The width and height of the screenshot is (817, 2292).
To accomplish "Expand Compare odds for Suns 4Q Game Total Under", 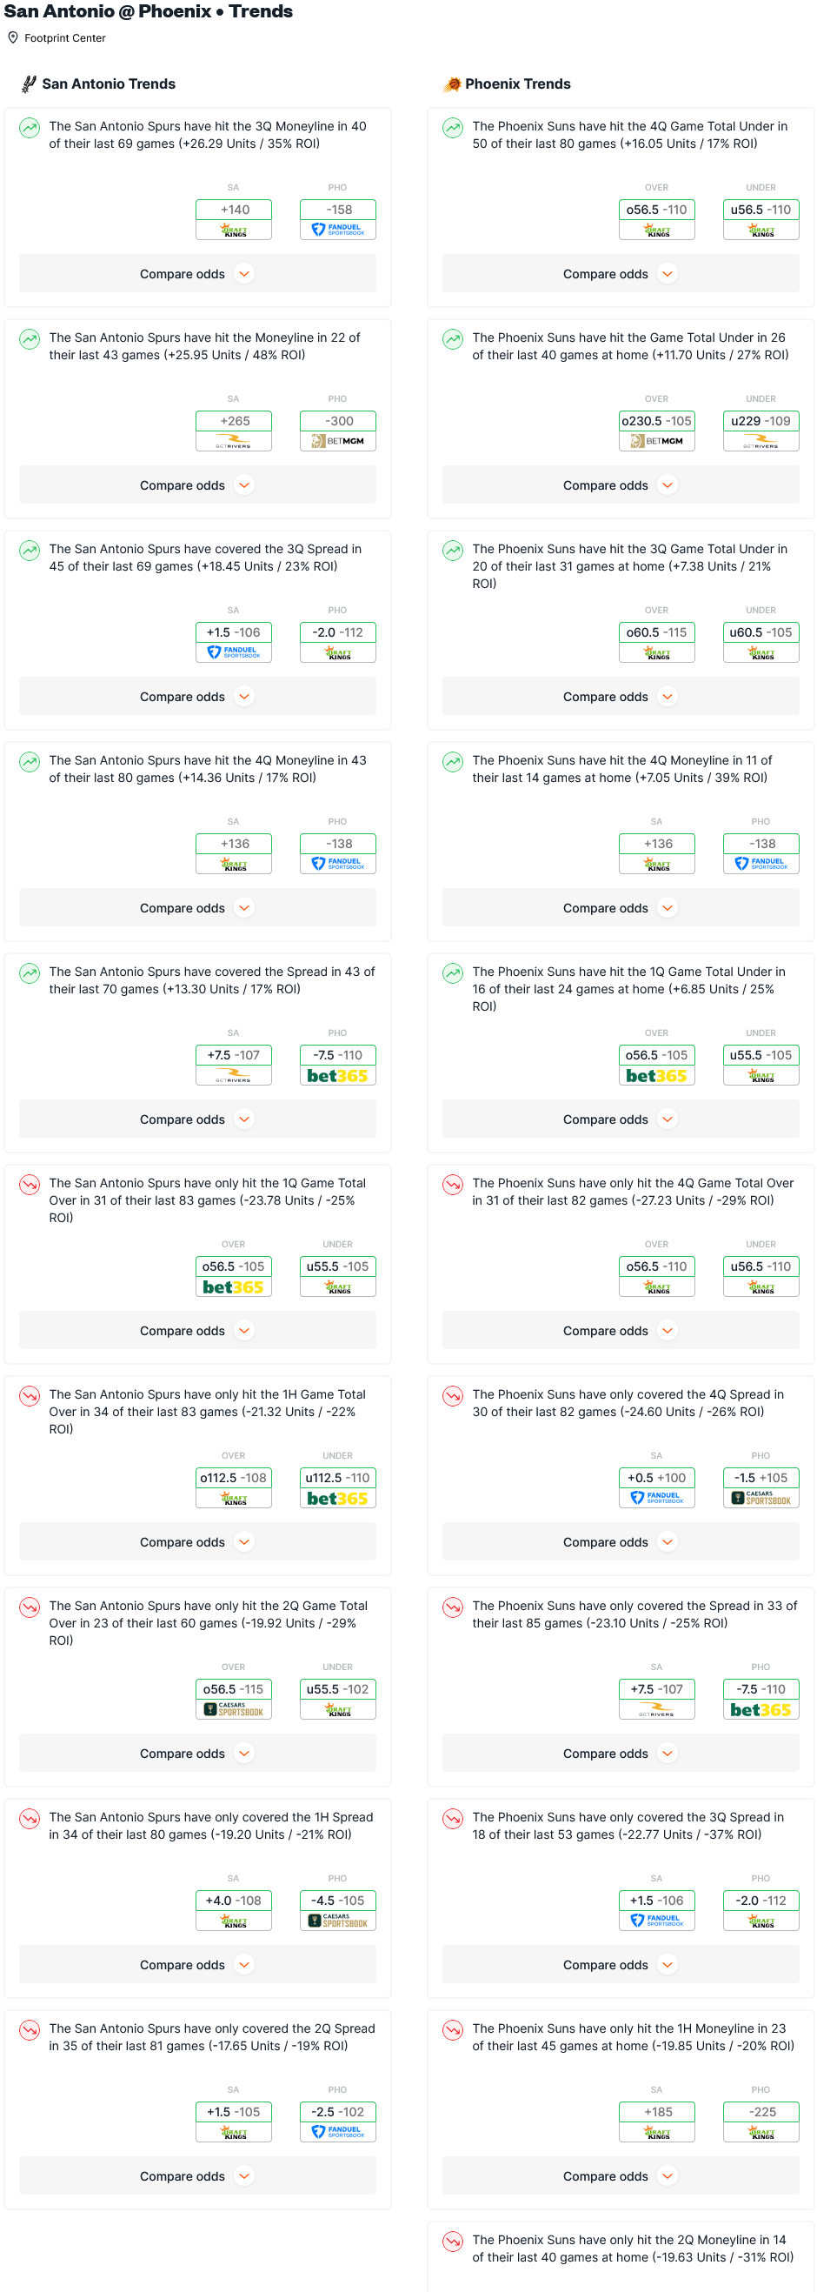I will coord(621,274).
